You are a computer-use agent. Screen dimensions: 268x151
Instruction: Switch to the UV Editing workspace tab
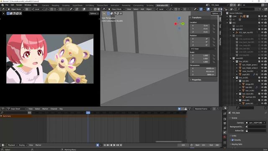click(90, 5)
